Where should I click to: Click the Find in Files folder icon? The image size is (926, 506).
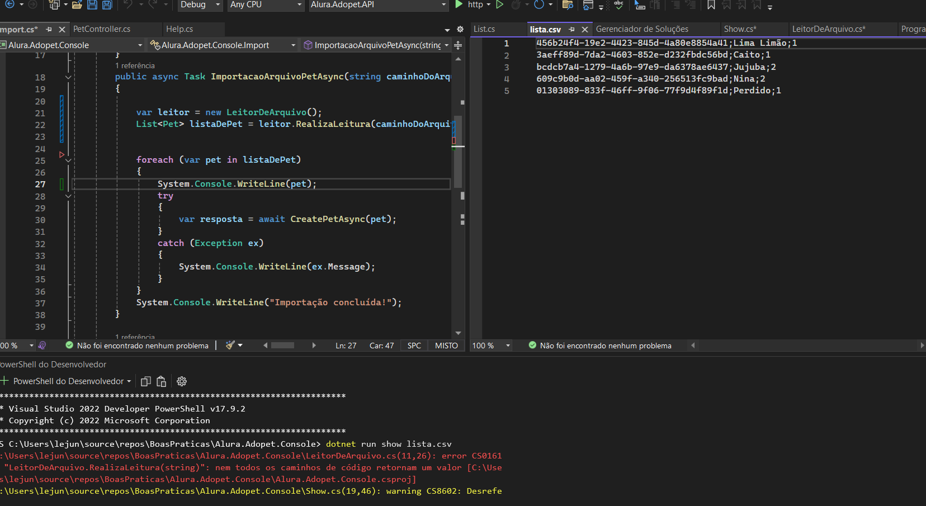coord(568,4)
